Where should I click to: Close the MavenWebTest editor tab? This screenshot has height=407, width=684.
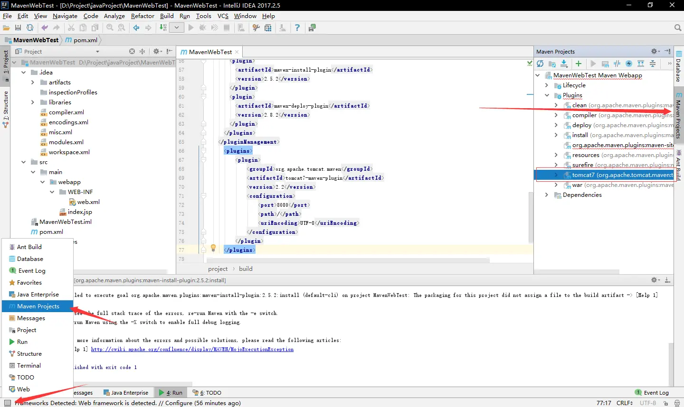point(237,52)
